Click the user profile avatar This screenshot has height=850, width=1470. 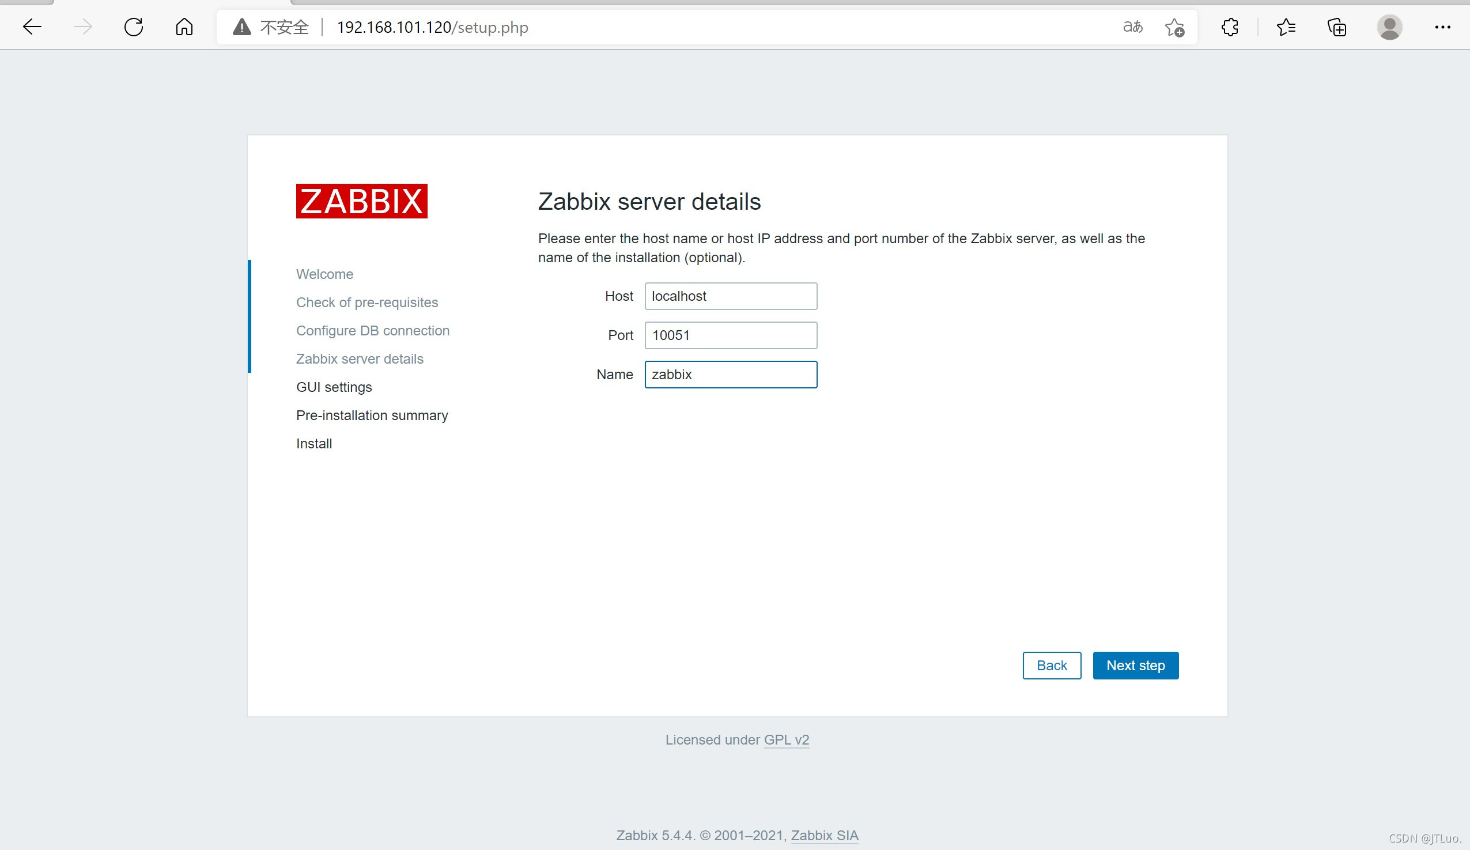(1389, 27)
